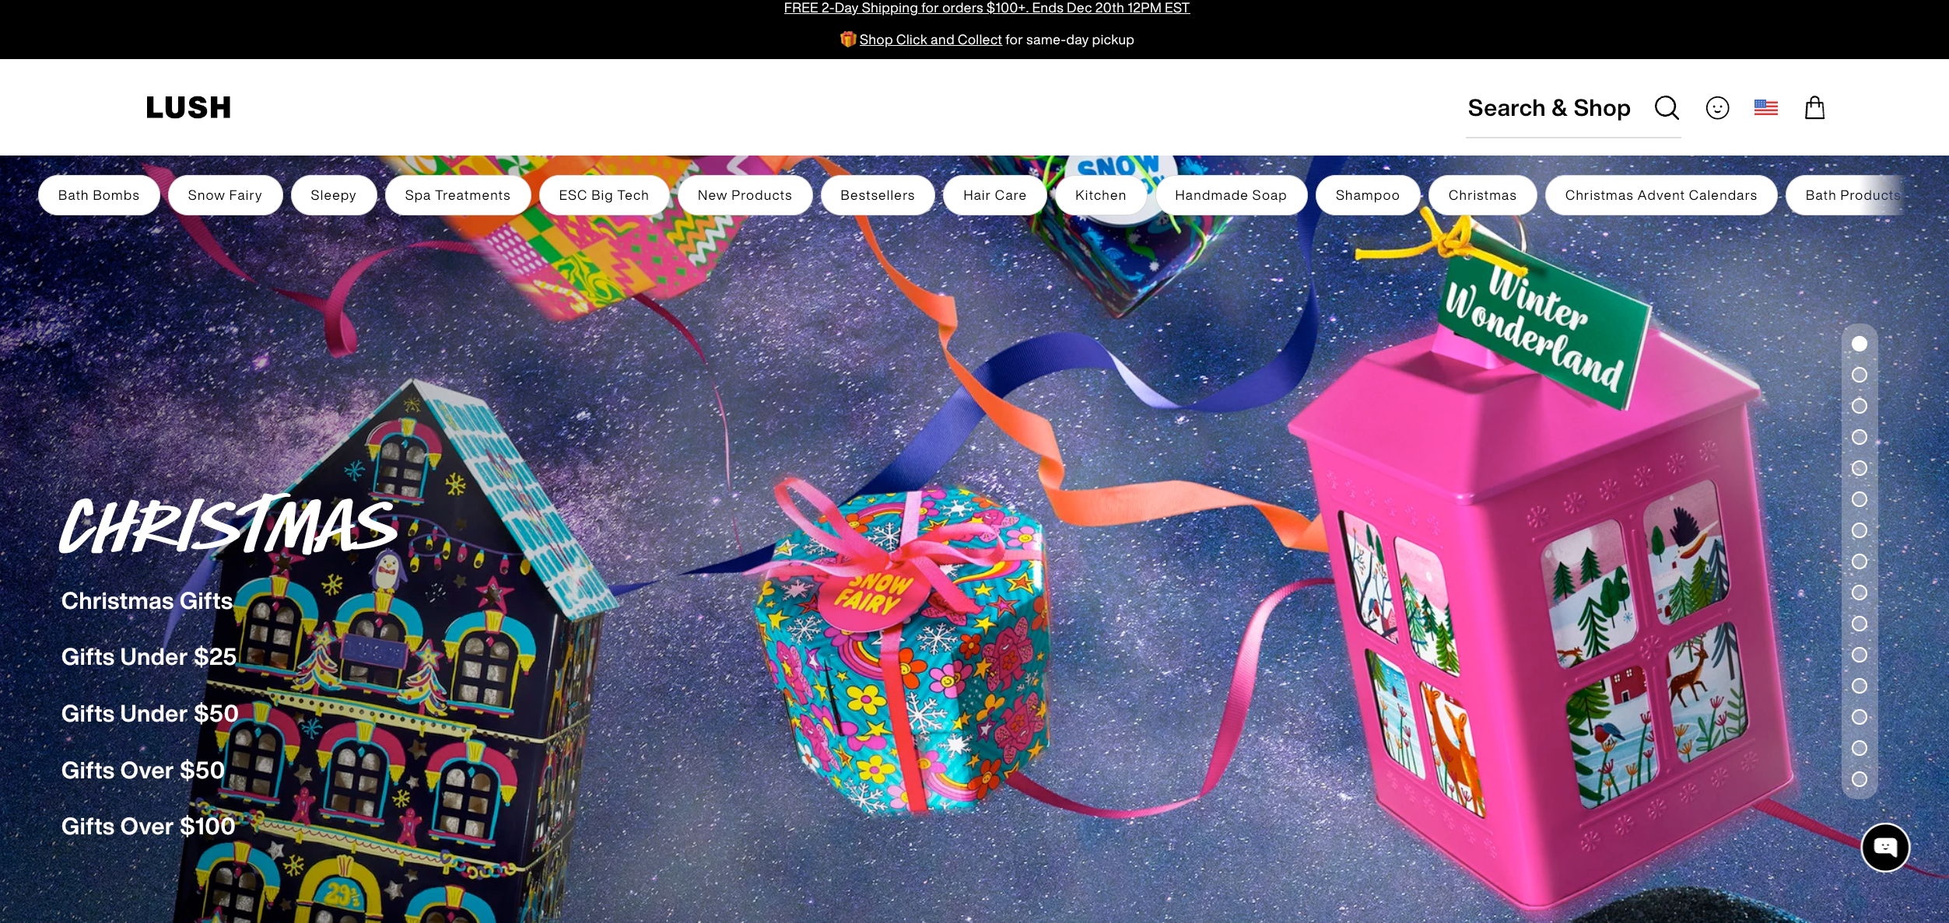1949x923 pixels.
Task: Open the smiley face account icon
Action: click(1717, 107)
